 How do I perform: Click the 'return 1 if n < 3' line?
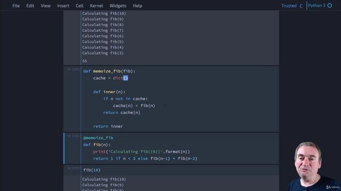point(145,159)
